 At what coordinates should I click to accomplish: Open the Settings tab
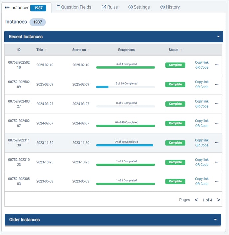coord(139,7)
